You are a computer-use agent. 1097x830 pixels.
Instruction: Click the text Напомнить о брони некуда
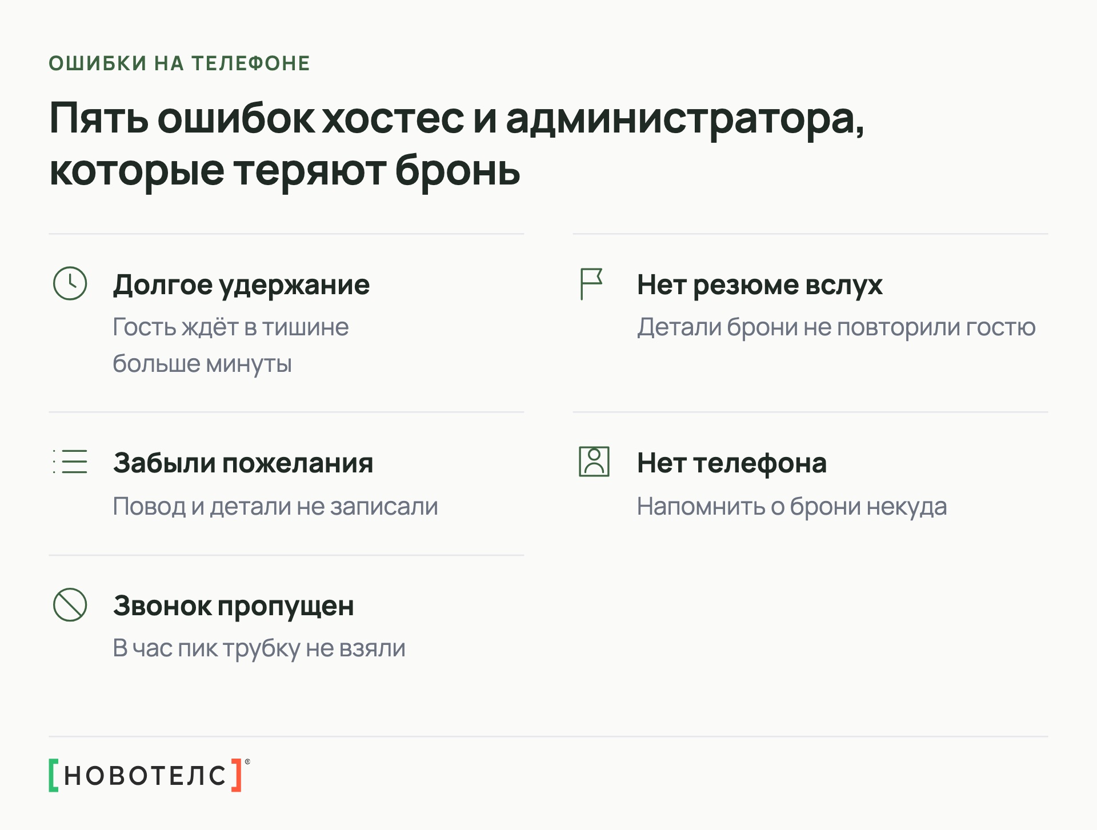pos(792,507)
